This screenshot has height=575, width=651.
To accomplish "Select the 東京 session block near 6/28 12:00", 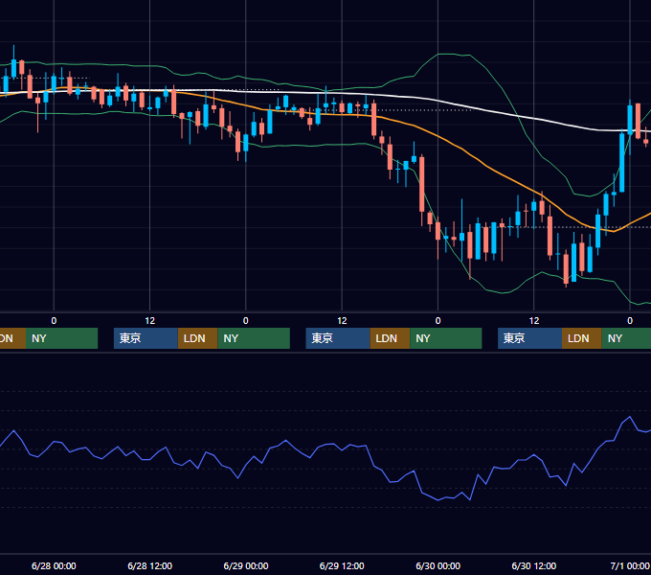I will [146, 338].
